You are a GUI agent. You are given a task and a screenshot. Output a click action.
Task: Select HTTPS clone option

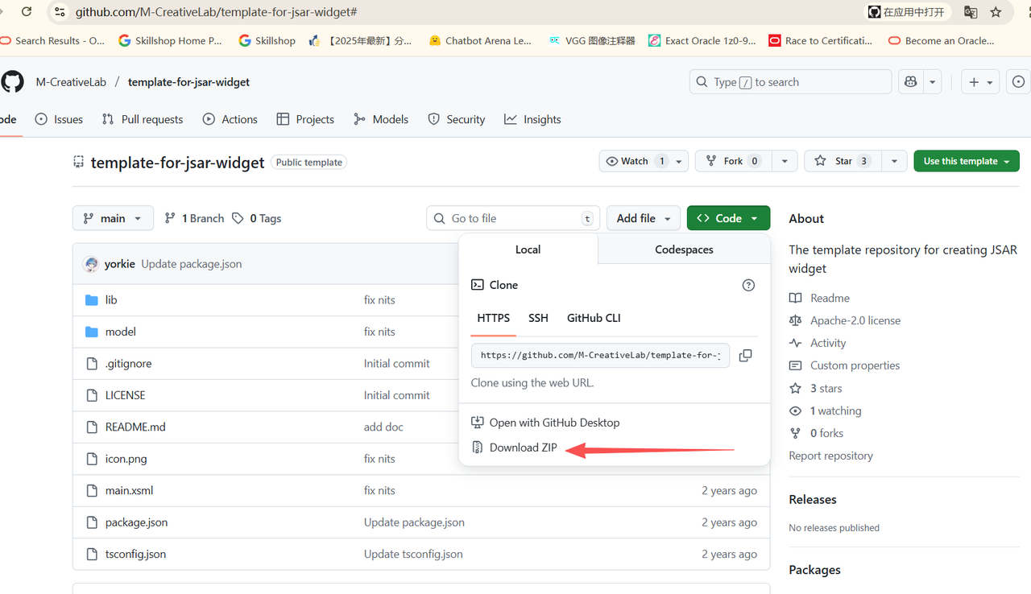click(x=494, y=318)
